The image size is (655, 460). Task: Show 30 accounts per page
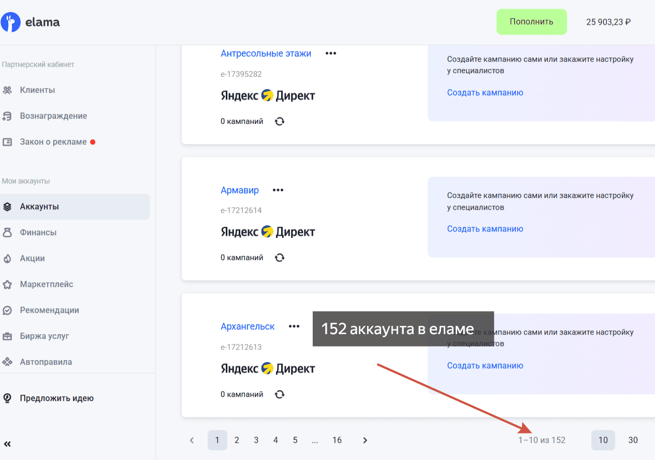tap(633, 440)
